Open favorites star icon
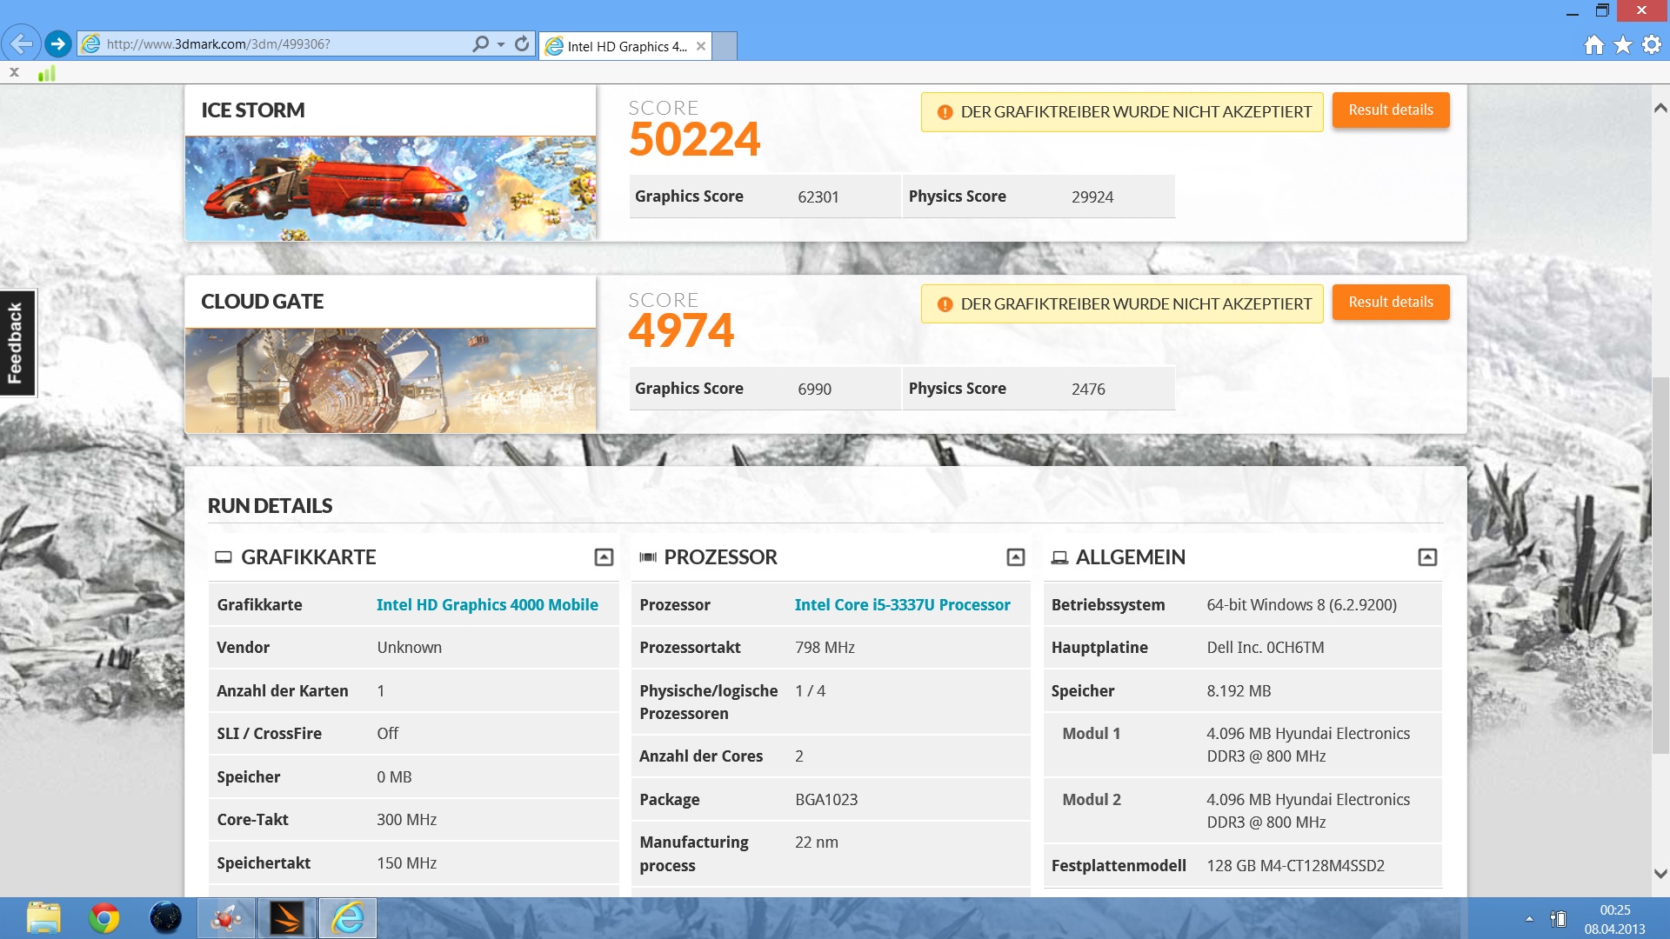Viewport: 1670px width, 939px height. [1622, 45]
